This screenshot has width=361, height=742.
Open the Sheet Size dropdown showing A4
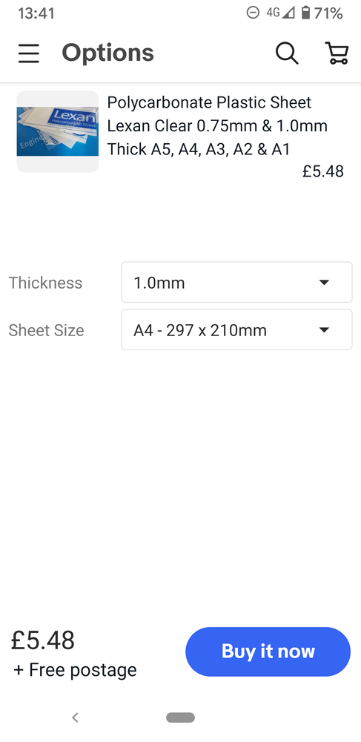coord(236,329)
